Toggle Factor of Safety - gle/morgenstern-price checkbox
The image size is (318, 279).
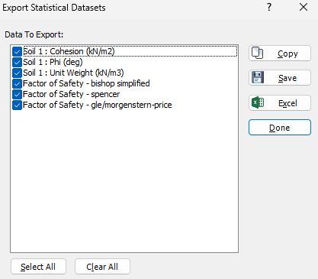tap(17, 105)
